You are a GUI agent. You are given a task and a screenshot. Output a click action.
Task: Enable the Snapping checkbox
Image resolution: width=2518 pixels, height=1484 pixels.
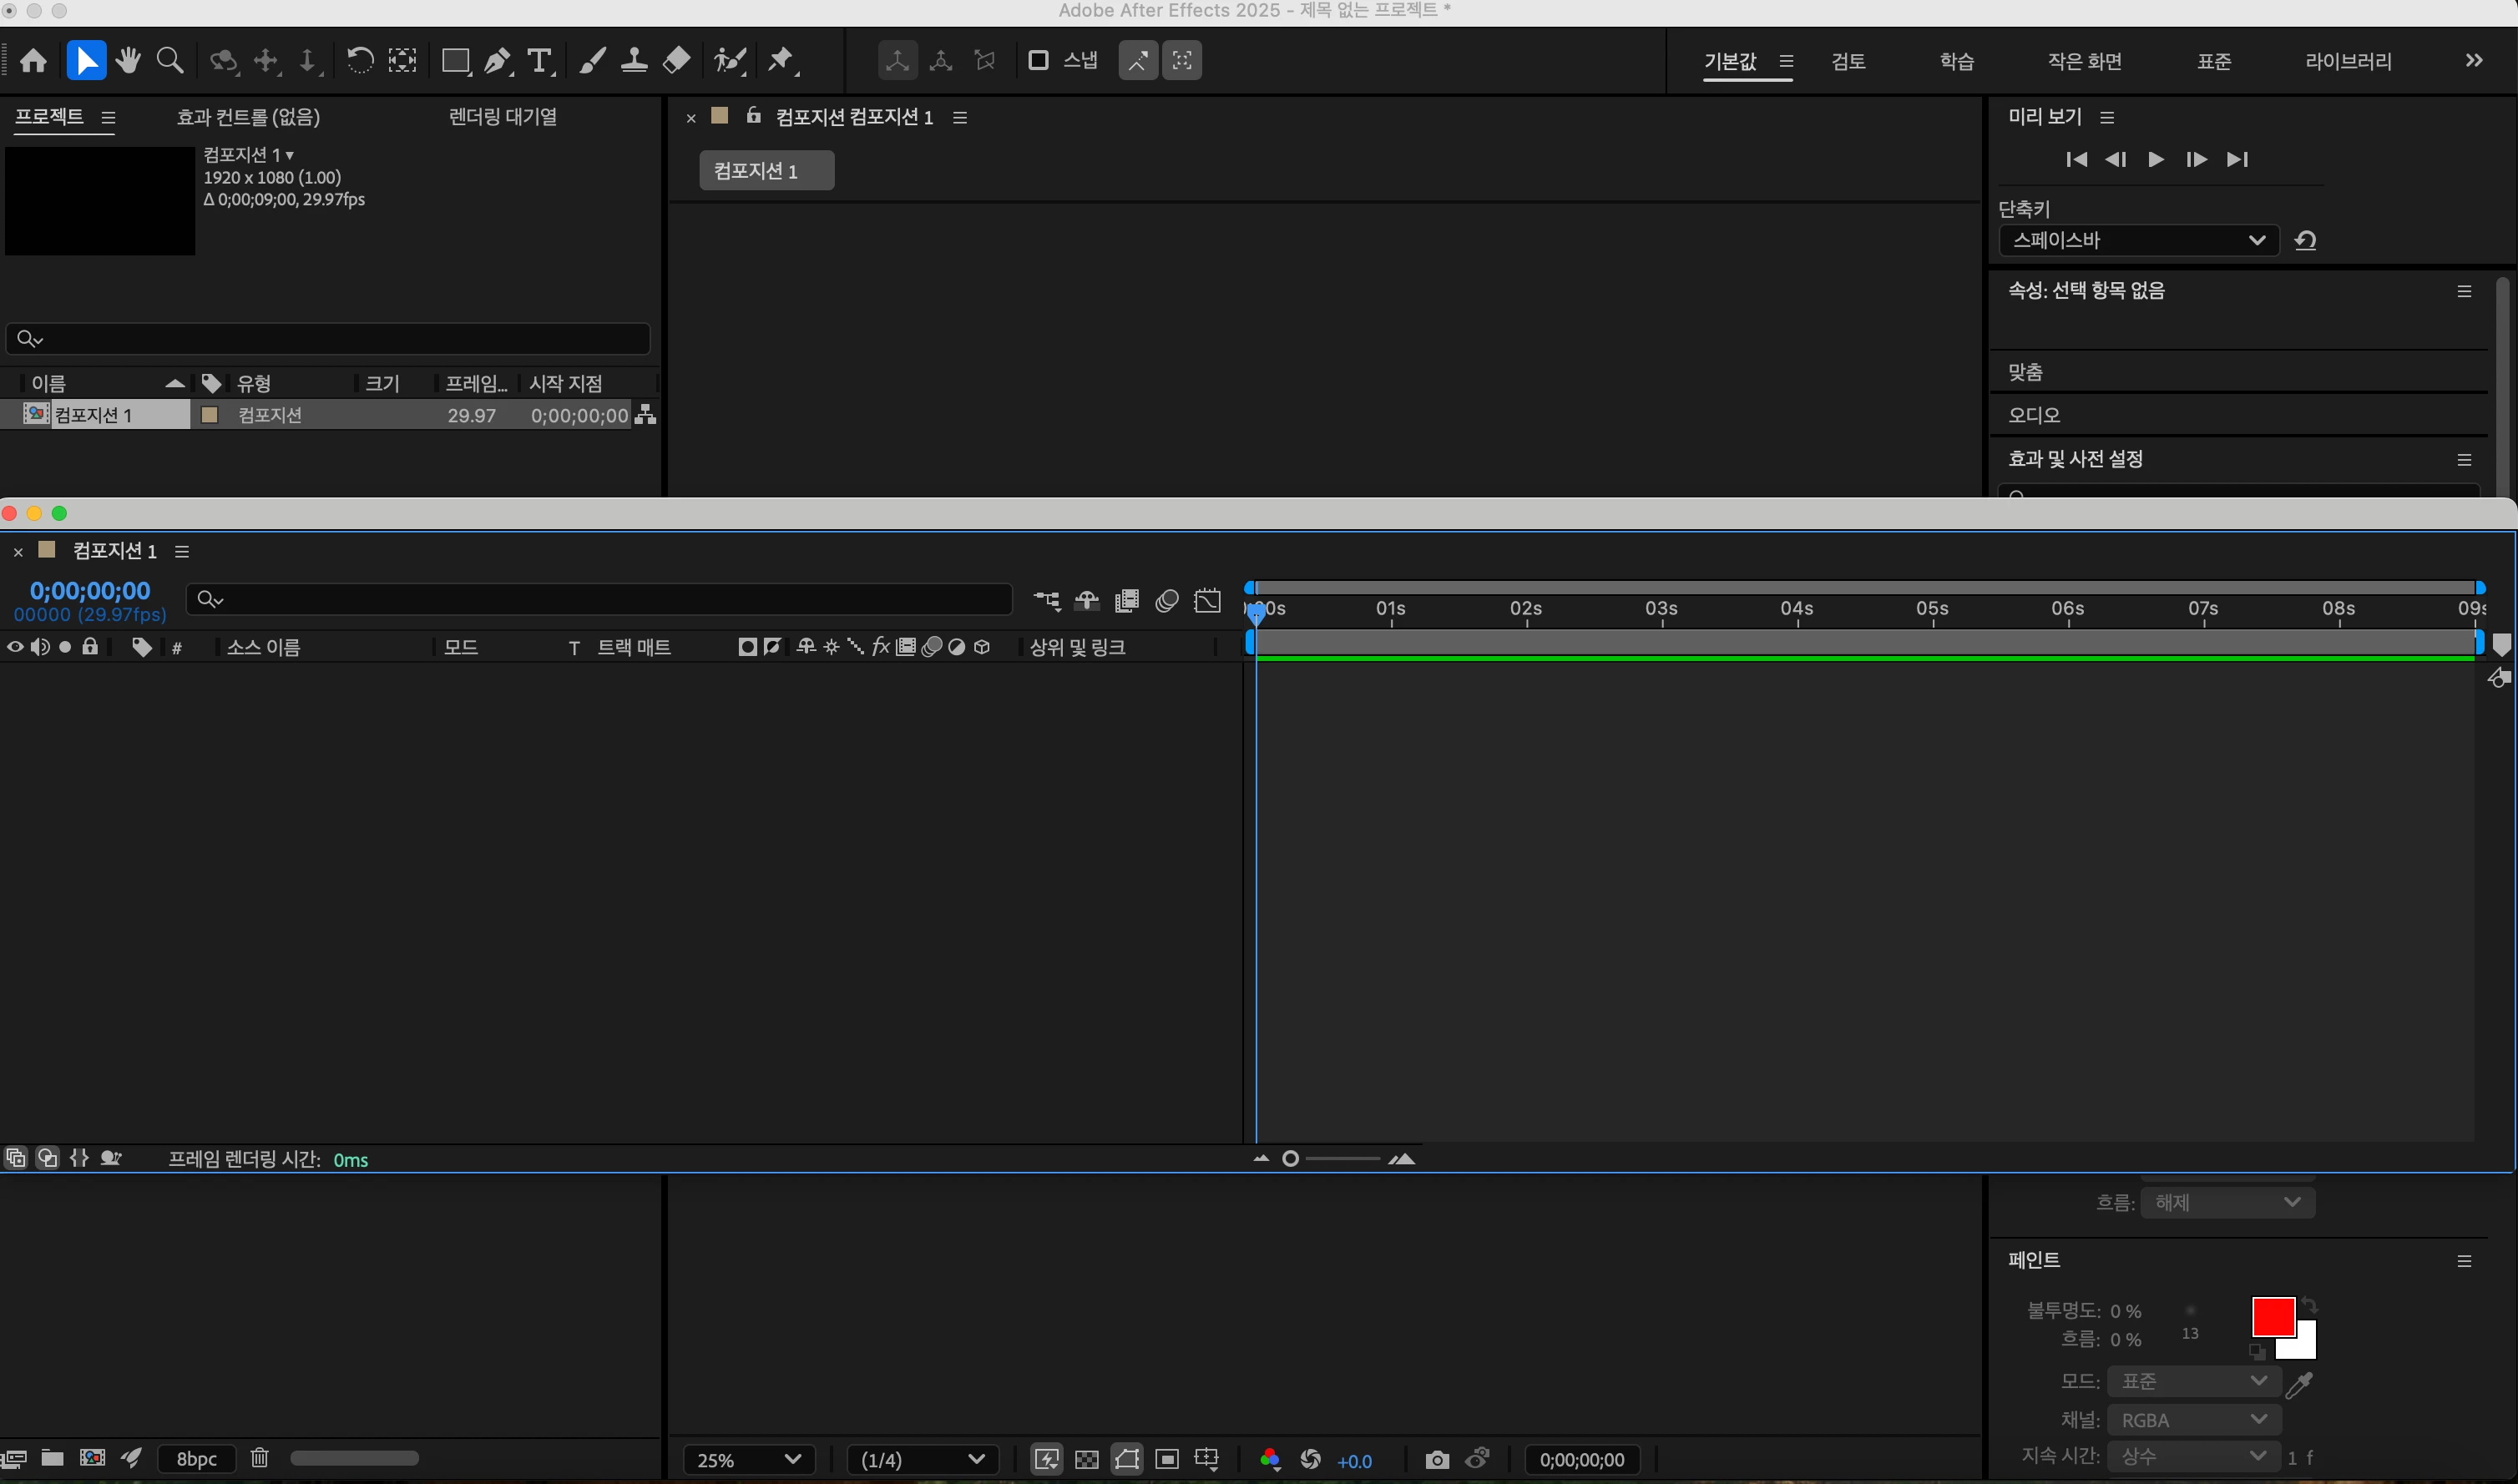click(1038, 61)
